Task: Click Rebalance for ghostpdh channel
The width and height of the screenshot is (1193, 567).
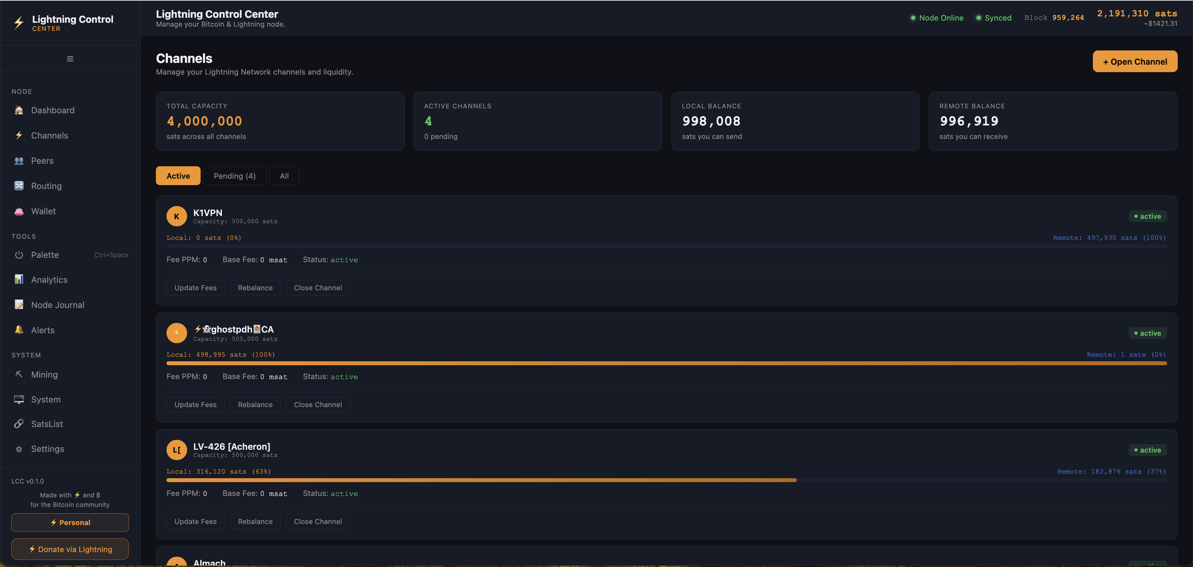Action: [255, 404]
